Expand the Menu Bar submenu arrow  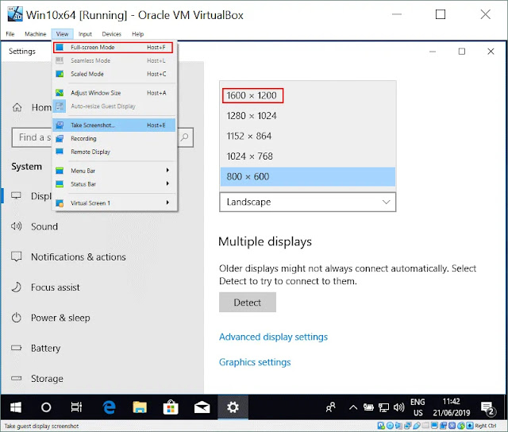tap(167, 171)
